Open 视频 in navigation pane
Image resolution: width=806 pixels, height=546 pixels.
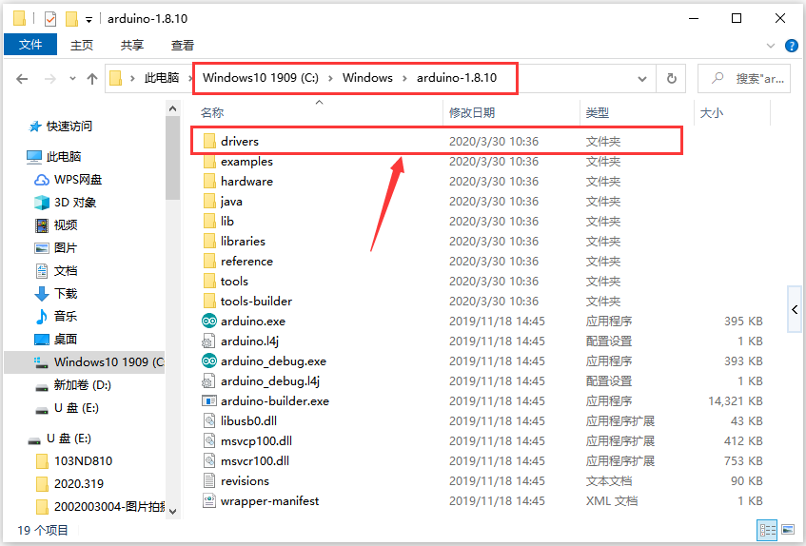click(66, 225)
